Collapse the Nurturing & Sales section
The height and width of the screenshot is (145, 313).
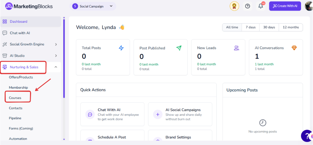point(56,67)
